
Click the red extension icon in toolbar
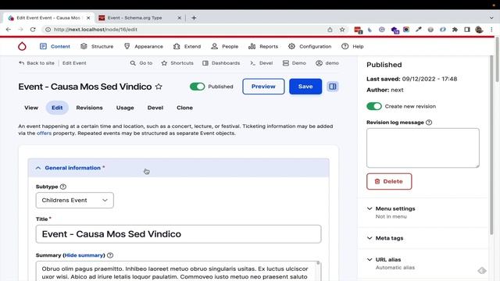click(358, 30)
